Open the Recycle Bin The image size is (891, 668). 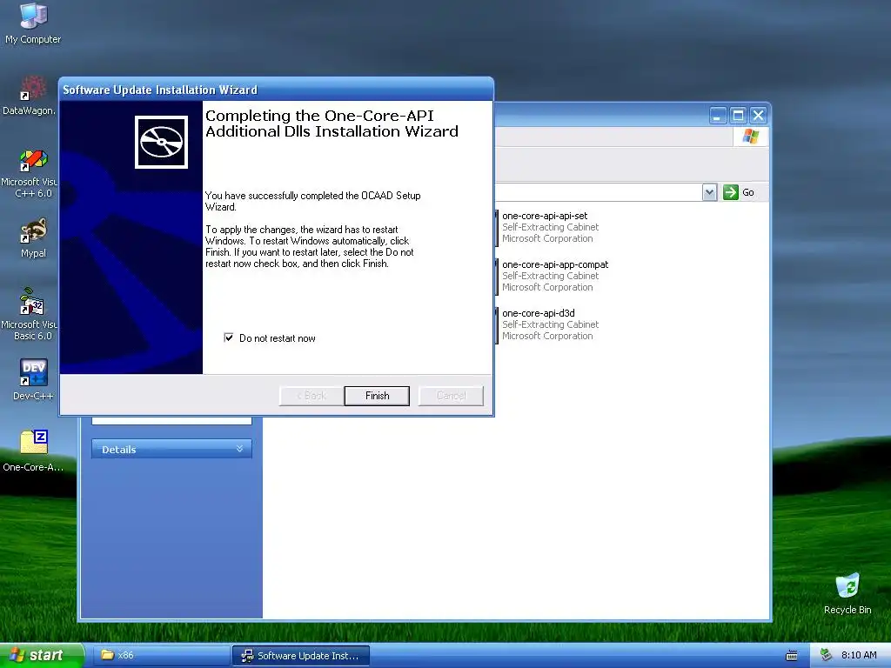(x=847, y=593)
